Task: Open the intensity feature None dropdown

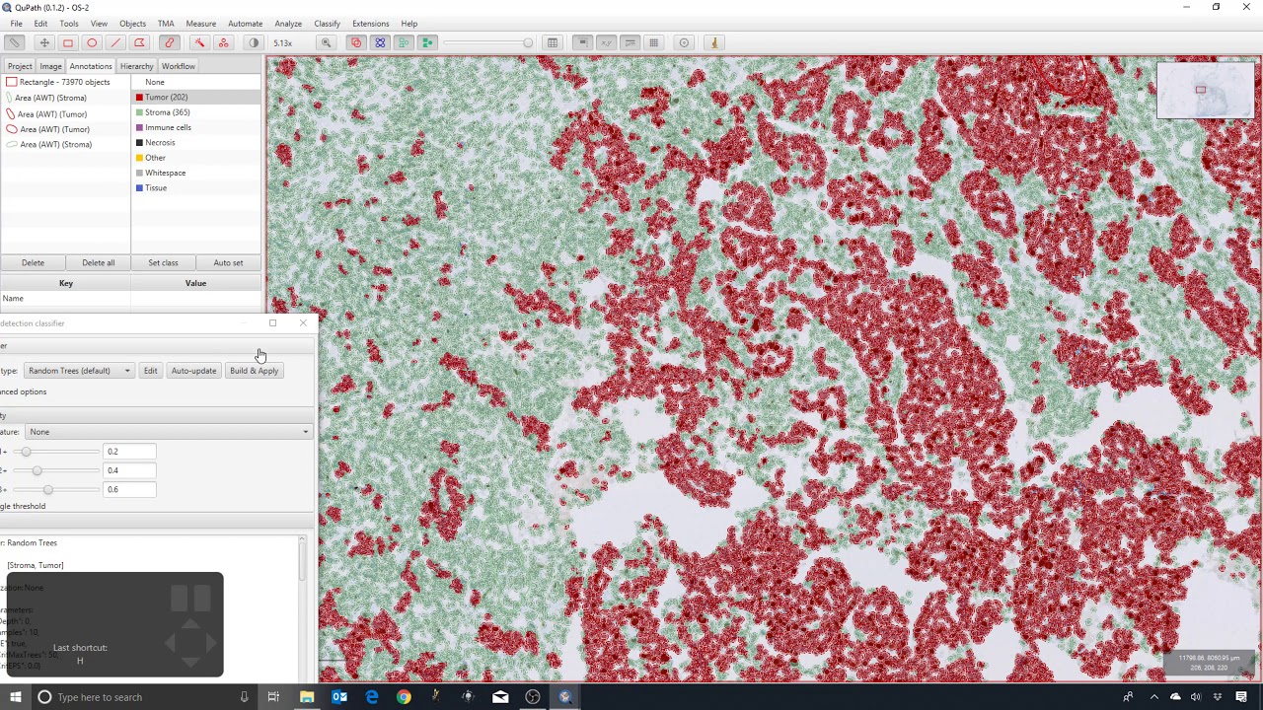Action: pos(168,432)
